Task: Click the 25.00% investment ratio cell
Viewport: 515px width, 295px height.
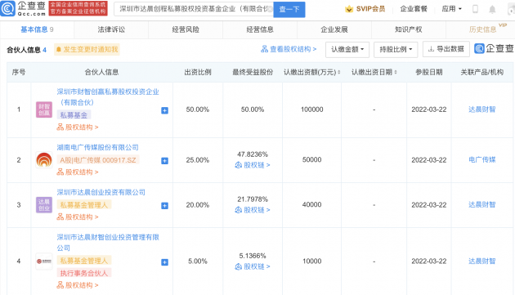Action: pos(197,160)
